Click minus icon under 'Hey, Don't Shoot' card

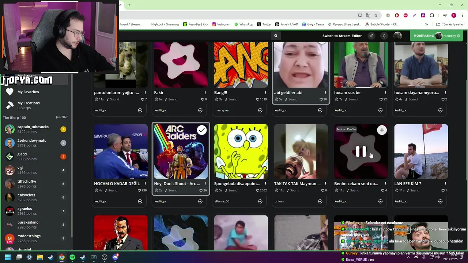[200, 201]
